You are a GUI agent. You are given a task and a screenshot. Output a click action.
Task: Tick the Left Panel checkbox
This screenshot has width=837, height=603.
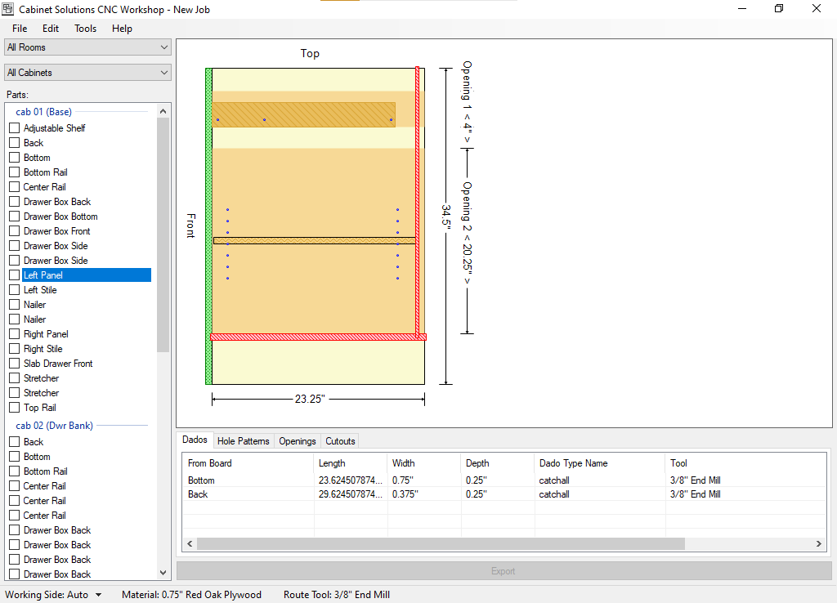point(15,275)
